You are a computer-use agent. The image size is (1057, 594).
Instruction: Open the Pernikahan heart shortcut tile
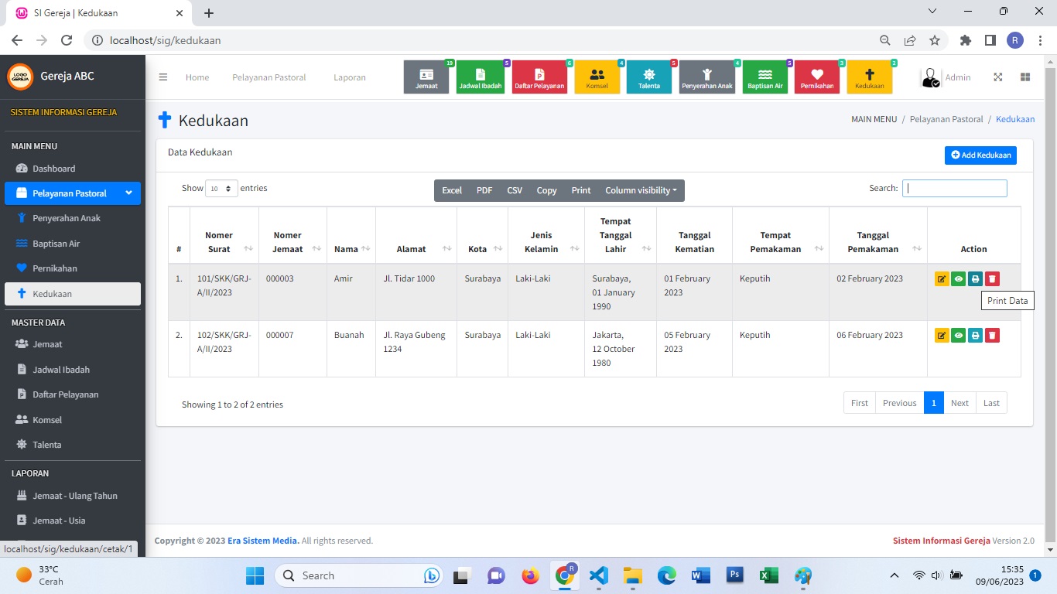tap(817, 77)
